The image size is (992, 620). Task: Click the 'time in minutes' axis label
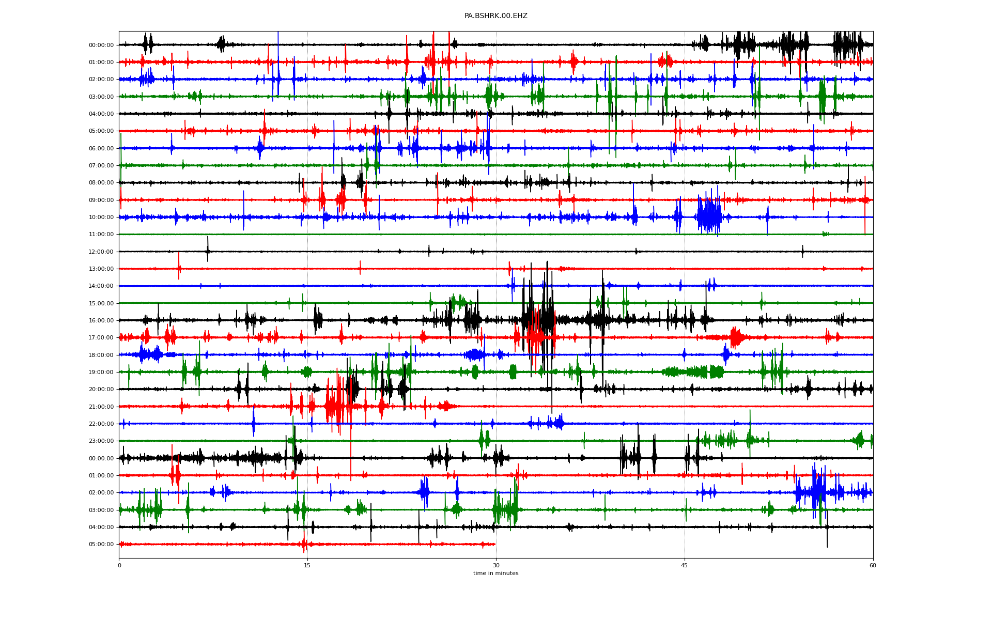click(x=495, y=573)
